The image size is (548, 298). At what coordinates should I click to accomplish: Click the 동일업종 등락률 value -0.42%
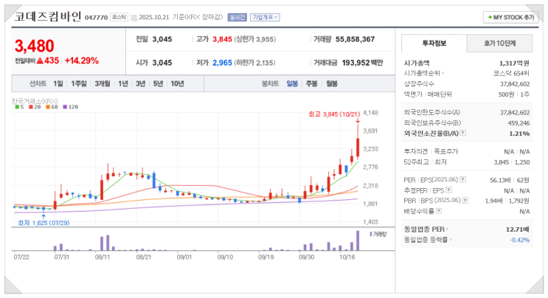coord(520,240)
